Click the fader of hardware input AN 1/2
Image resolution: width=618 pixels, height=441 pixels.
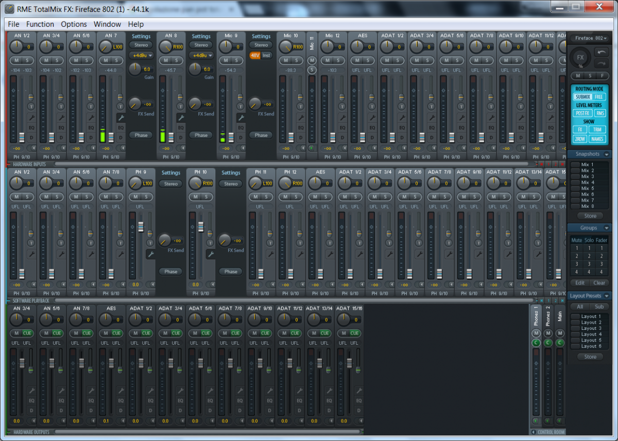[22, 137]
